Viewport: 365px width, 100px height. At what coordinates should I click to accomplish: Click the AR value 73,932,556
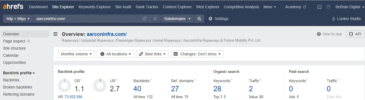[x=73, y=97]
